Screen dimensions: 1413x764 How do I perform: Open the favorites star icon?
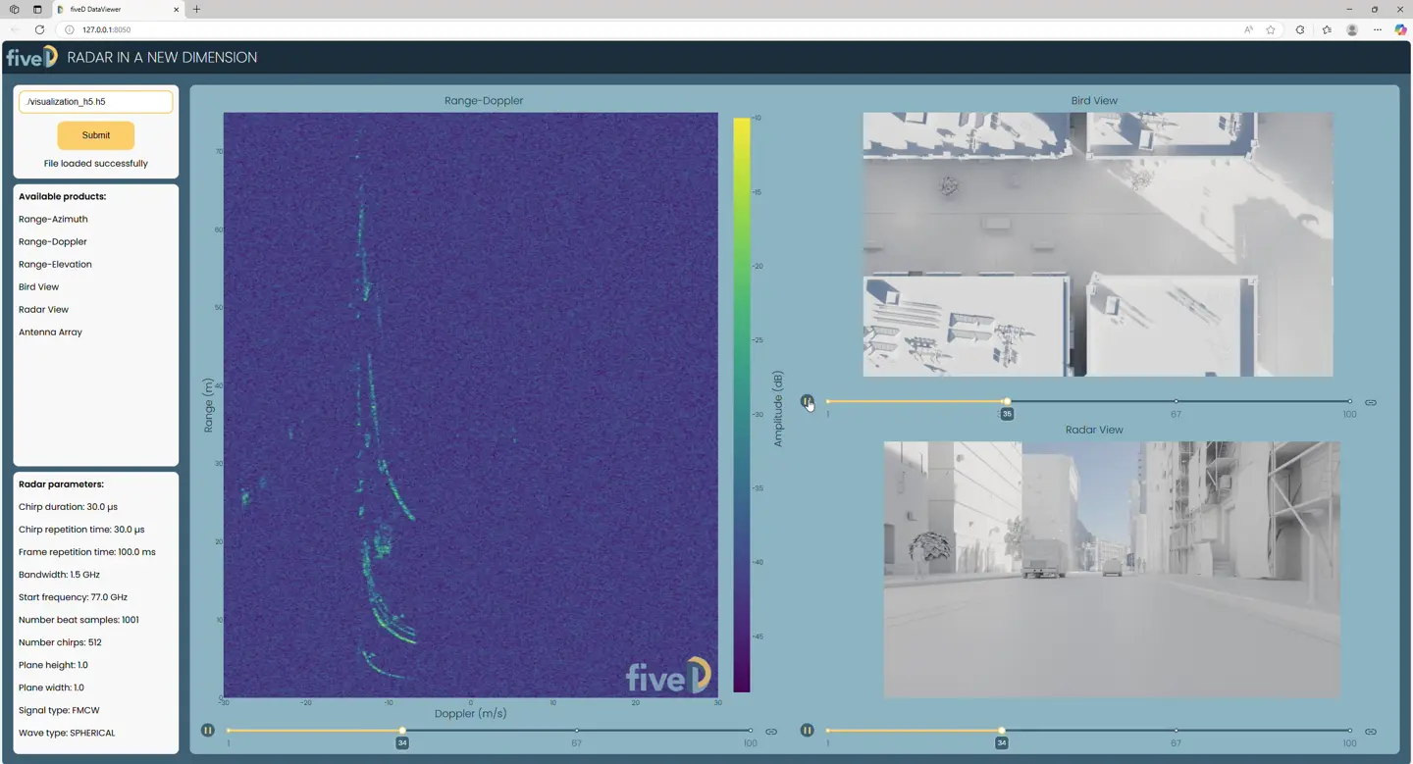1271,29
